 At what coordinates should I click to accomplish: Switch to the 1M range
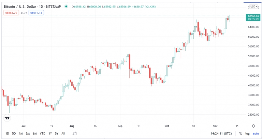click(21, 134)
